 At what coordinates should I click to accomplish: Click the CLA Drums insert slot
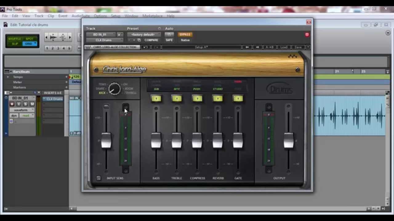(53, 99)
